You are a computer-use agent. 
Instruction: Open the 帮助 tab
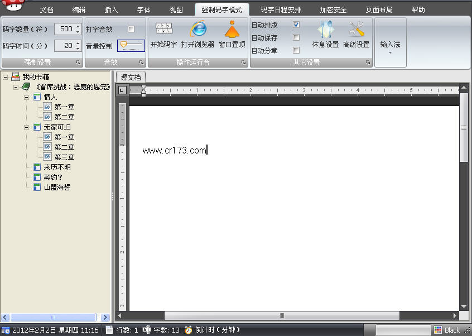418,9
